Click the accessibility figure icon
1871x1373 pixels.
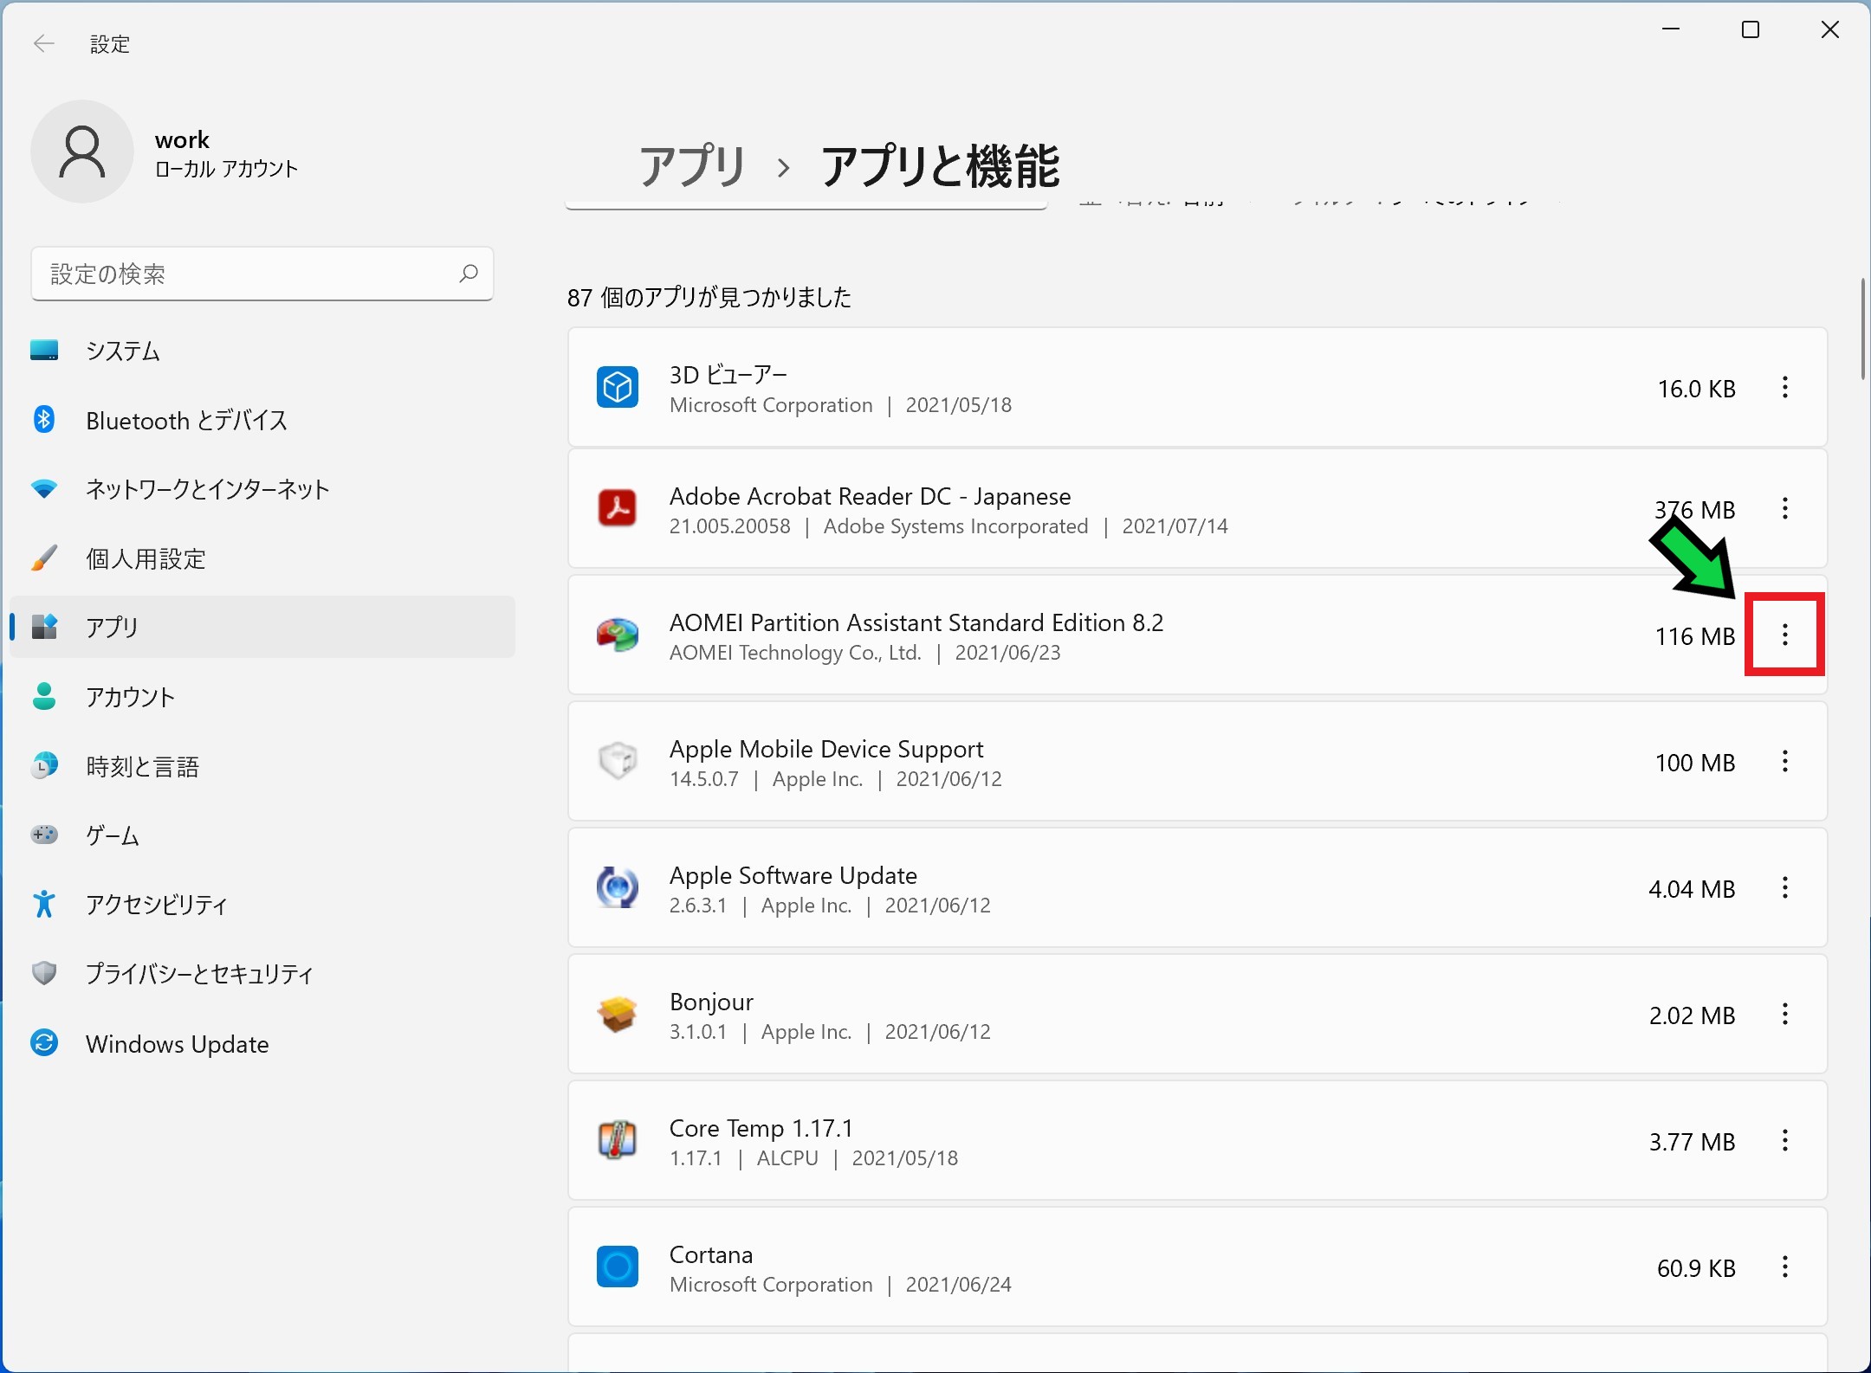point(44,904)
